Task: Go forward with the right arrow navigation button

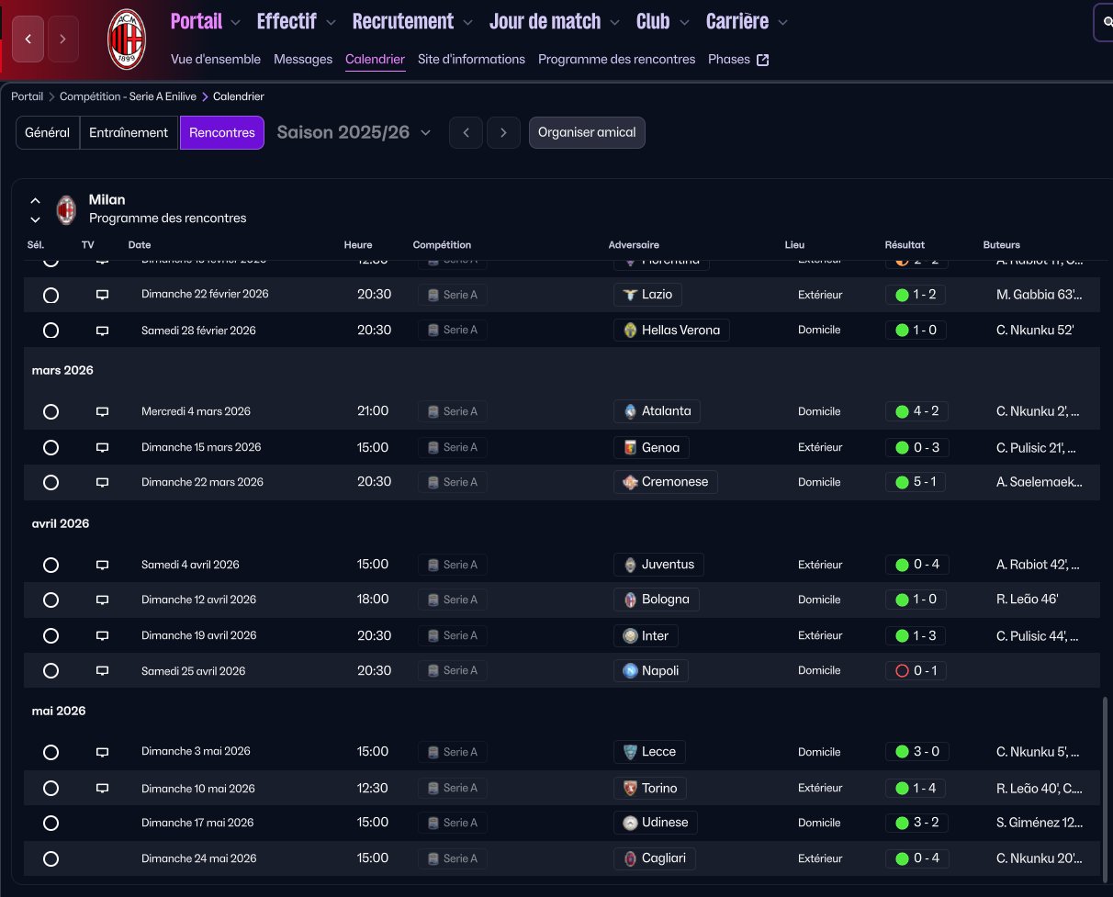Action: pyautogui.click(x=62, y=39)
